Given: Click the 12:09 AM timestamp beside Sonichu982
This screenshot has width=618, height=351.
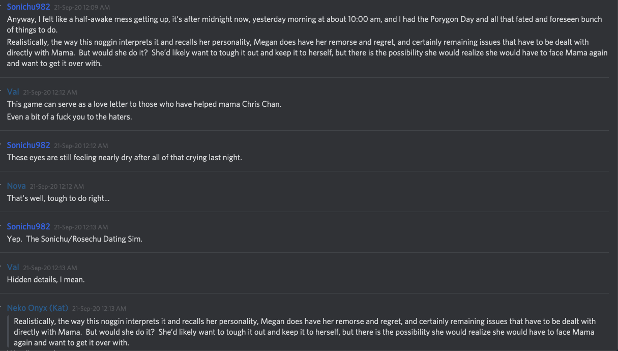Looking at the screenshot, I should pyautogui.click(x=81, y=8).
